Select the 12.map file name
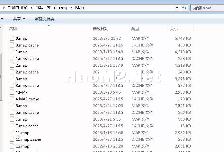The height and width of the screenshot is (152, 224). pos(22,146)
